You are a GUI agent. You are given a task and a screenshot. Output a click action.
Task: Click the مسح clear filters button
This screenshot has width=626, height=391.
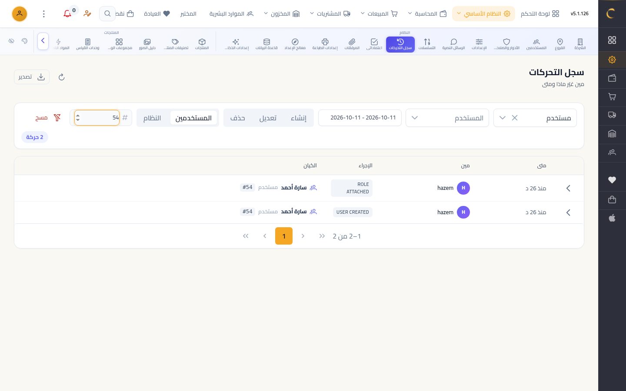pyautogui.click(x=48, y=118)
